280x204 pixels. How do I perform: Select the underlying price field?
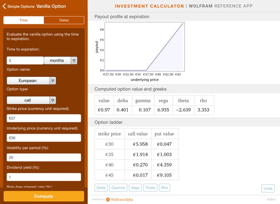point(44,138)
